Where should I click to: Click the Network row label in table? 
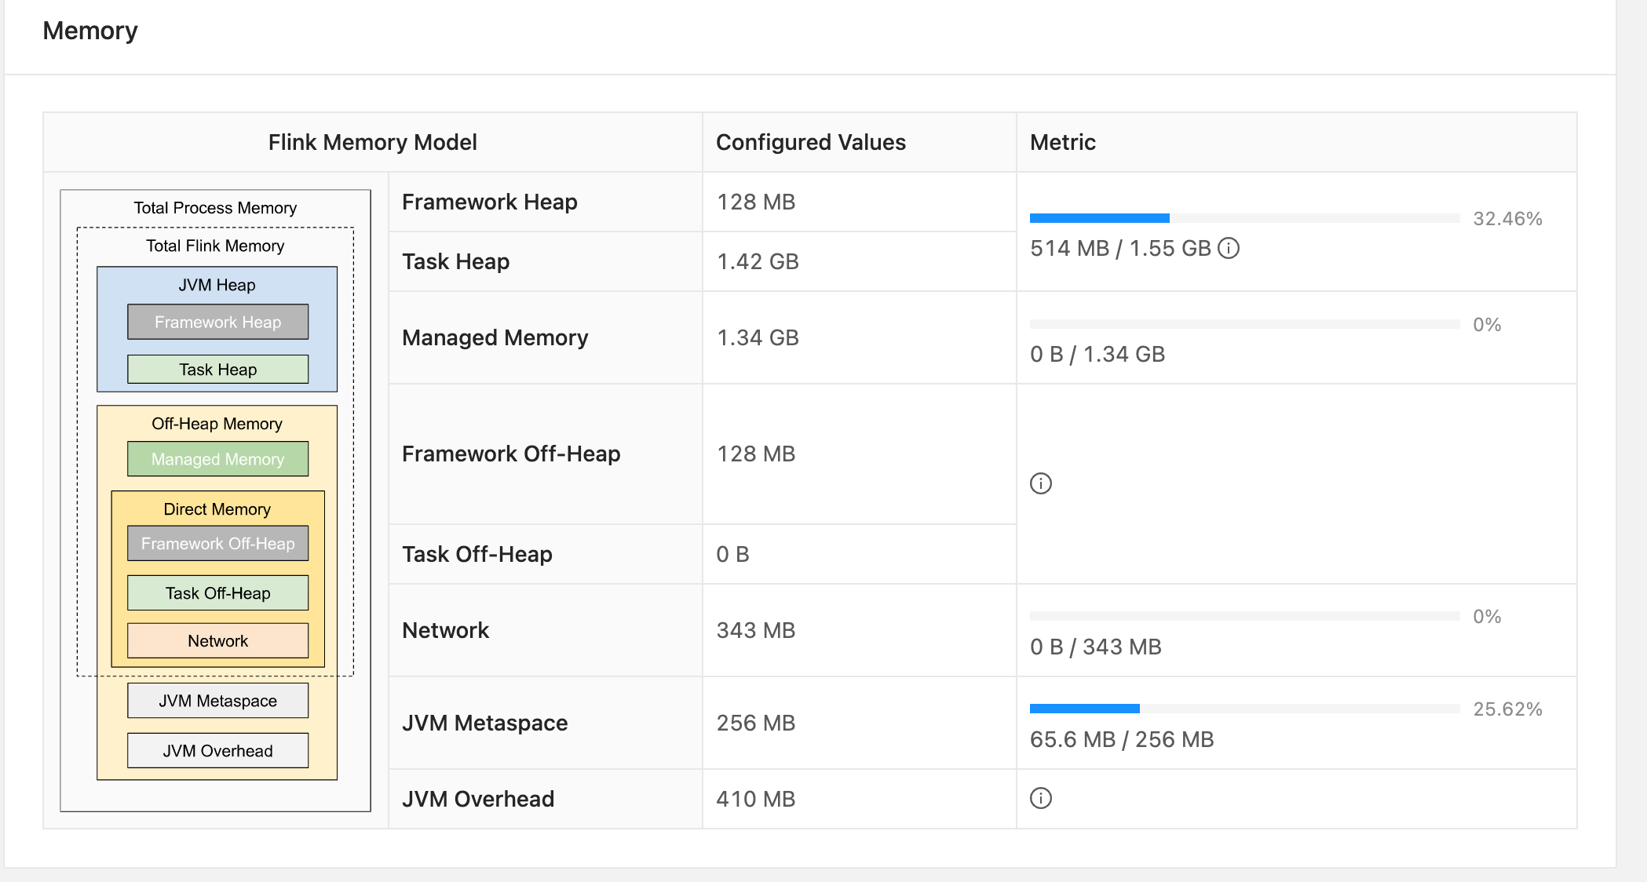pos(446,630)
